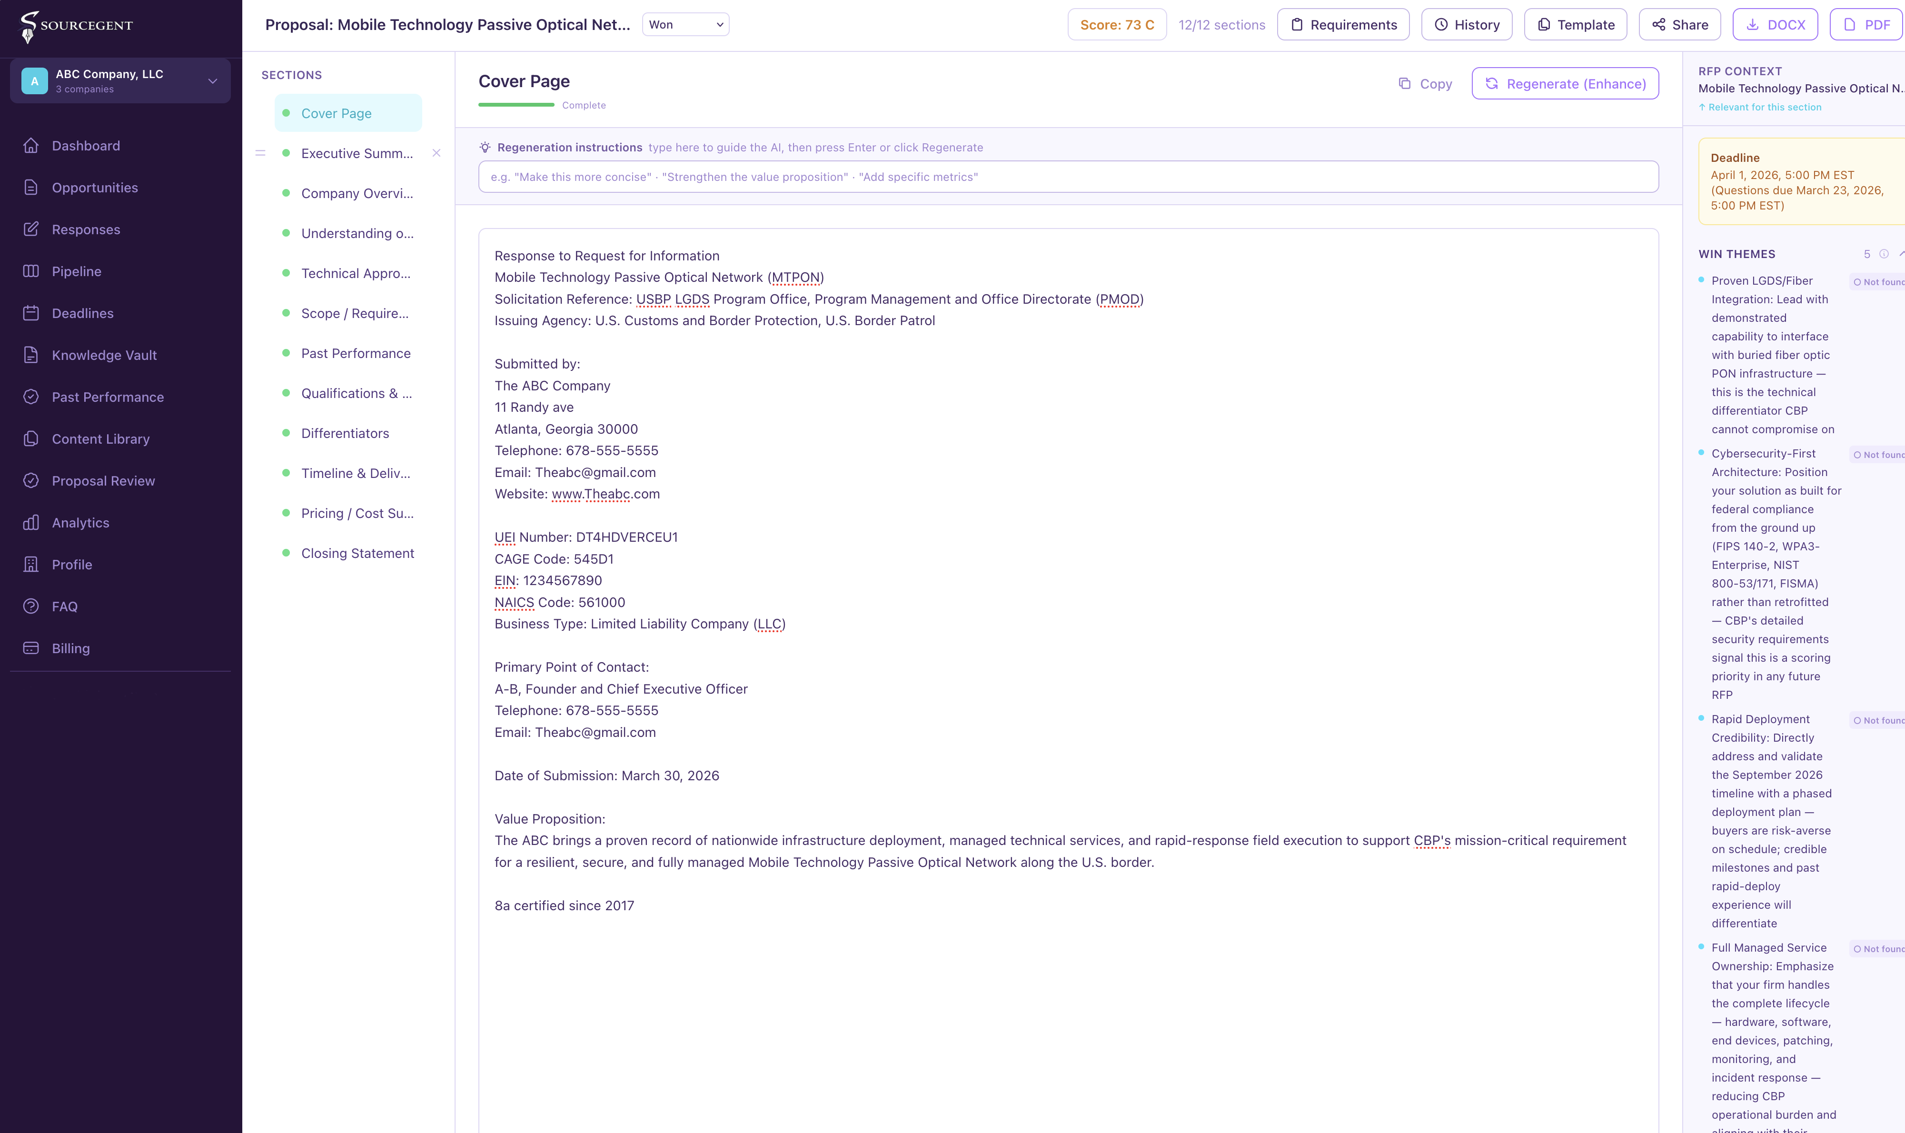Select the Qualifications section
The height and width of the screenshot is (1133, 1905).
[348, 393]
